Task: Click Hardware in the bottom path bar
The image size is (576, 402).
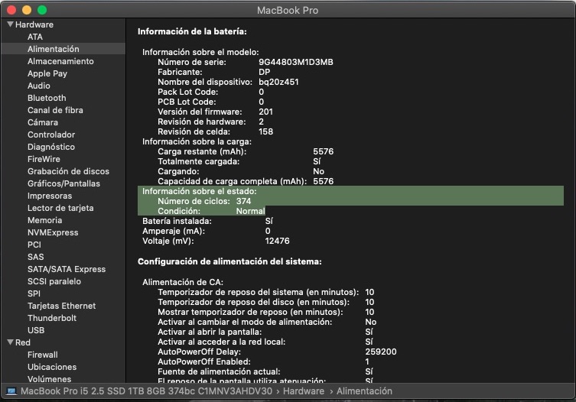Action: coord(305,391)
